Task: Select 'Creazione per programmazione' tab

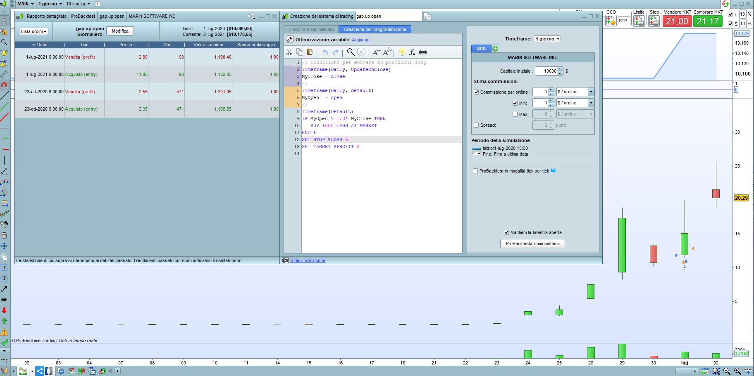Action: pos(375,29)
